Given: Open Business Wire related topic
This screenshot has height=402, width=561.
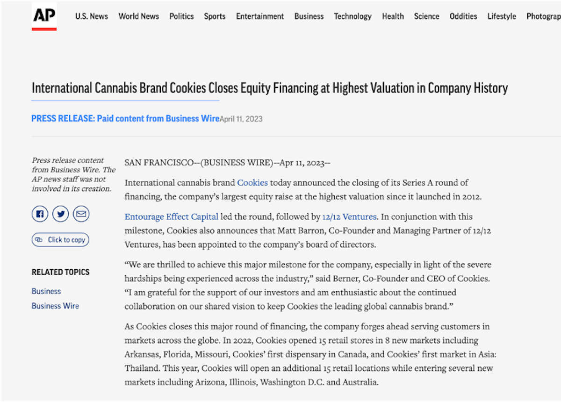Looking at the screenshot, I should tap(55, 306).
